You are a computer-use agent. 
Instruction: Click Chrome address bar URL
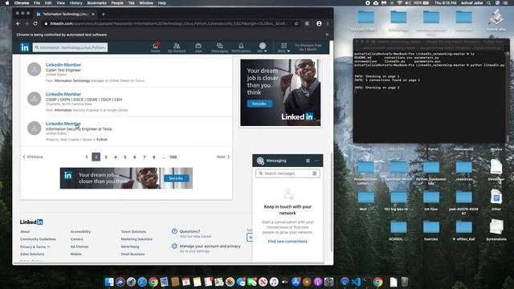169,23
